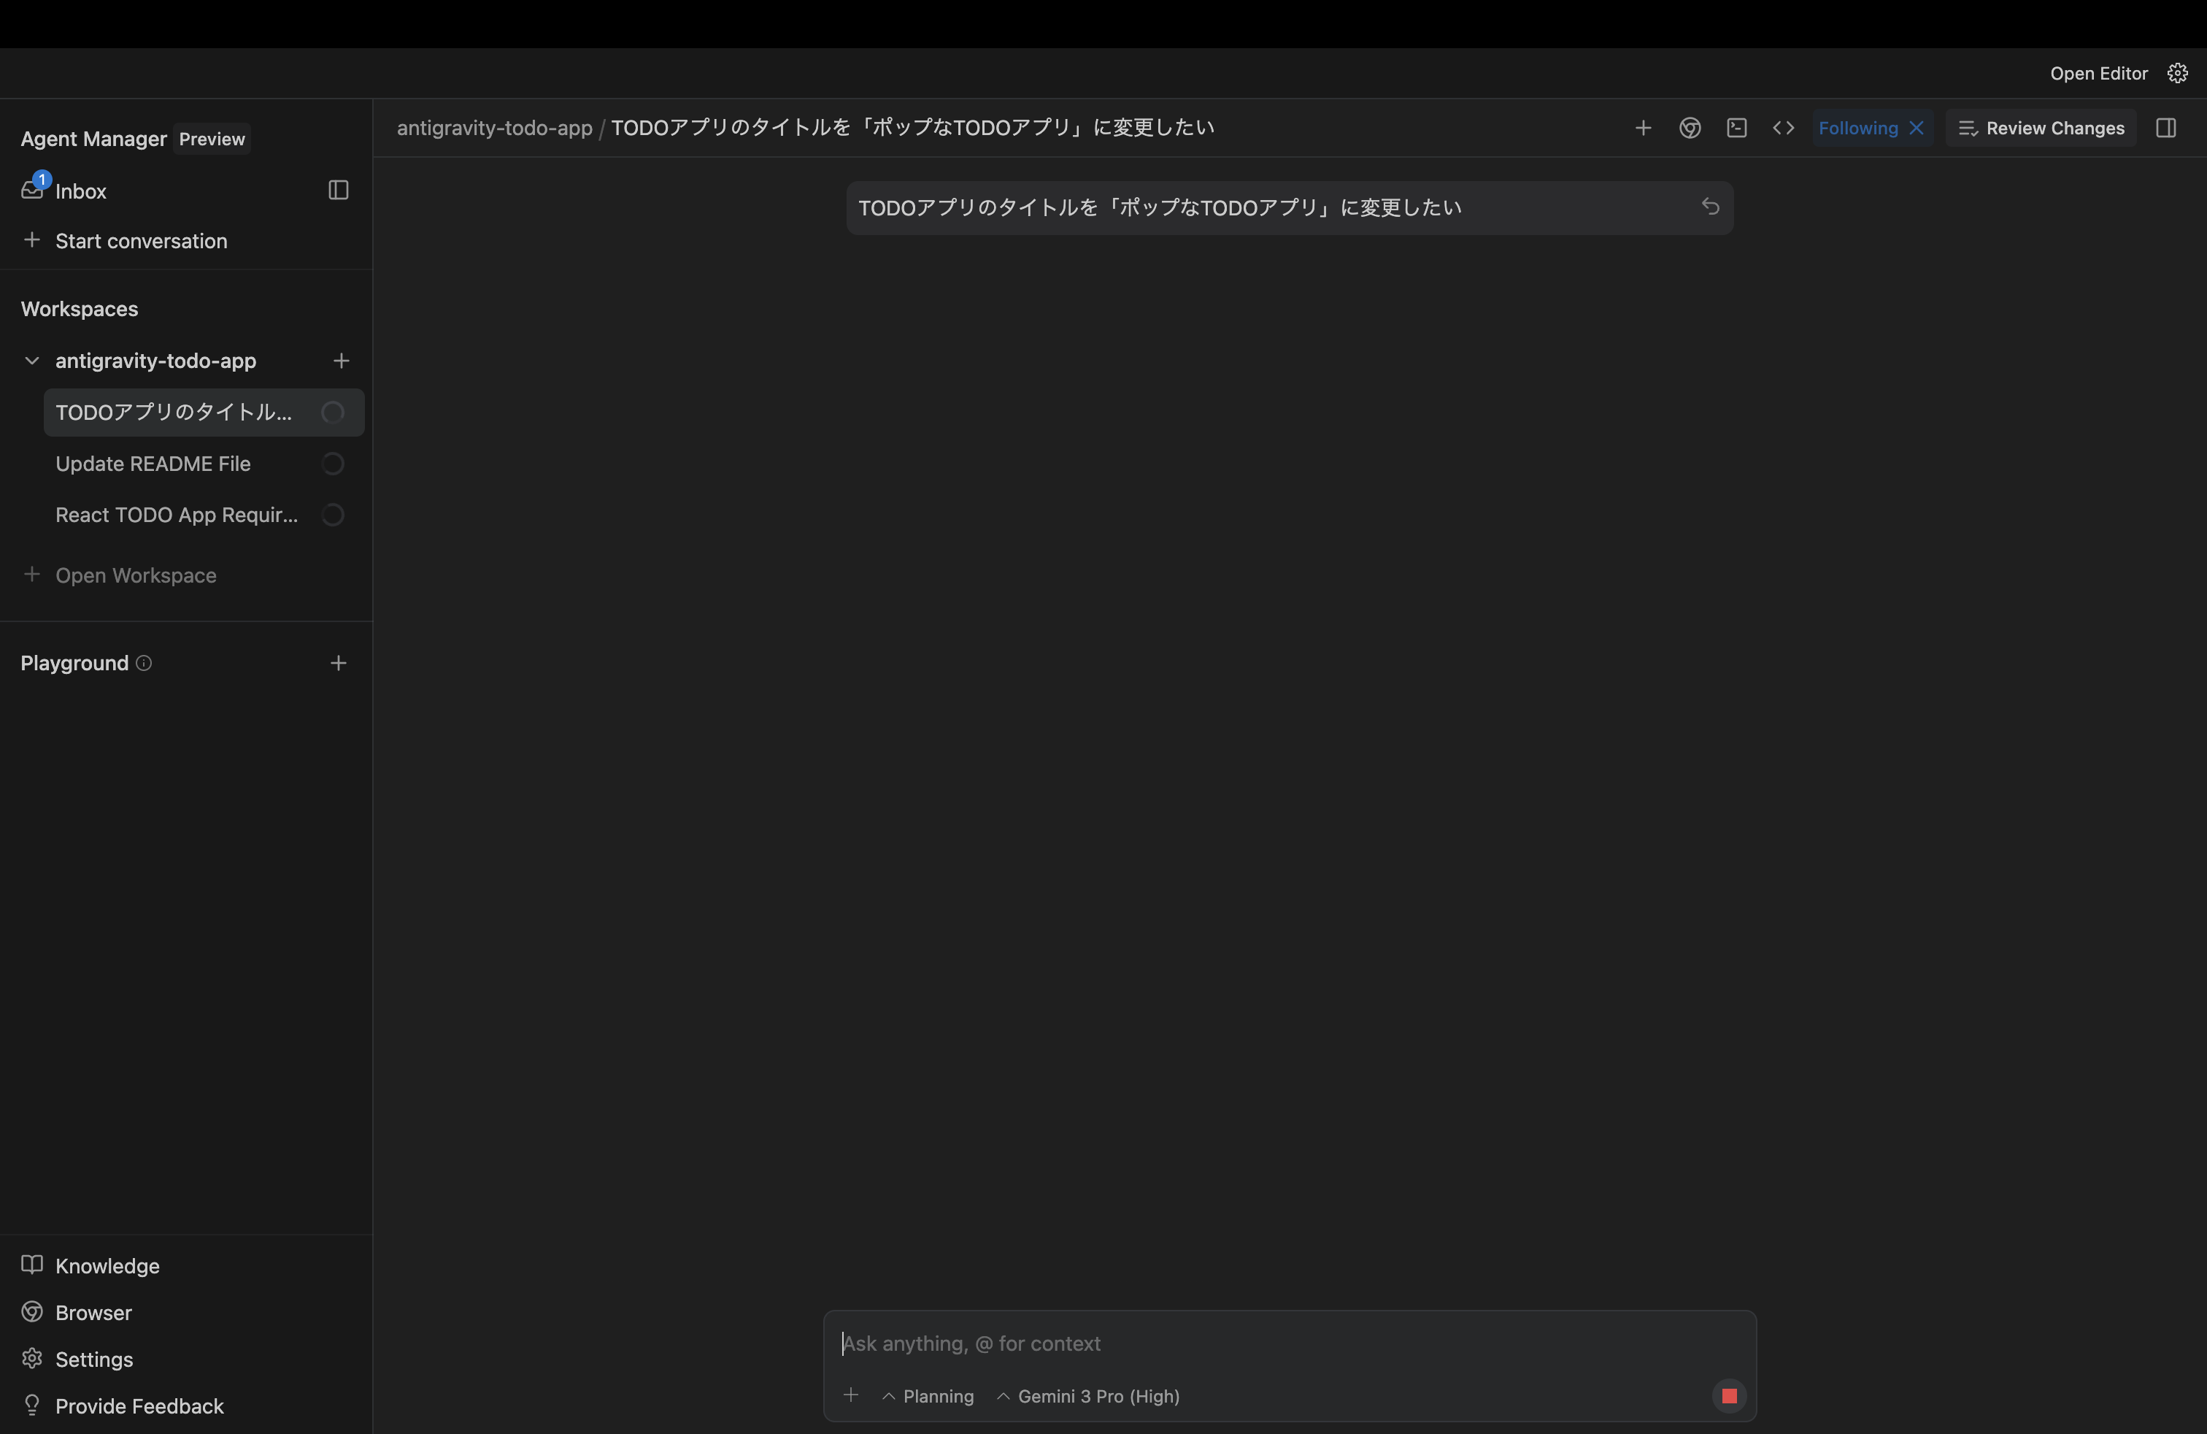Click the settings gear next to Open Editor
This screenshot has height=1434, width=2207.
[2177, 73]
